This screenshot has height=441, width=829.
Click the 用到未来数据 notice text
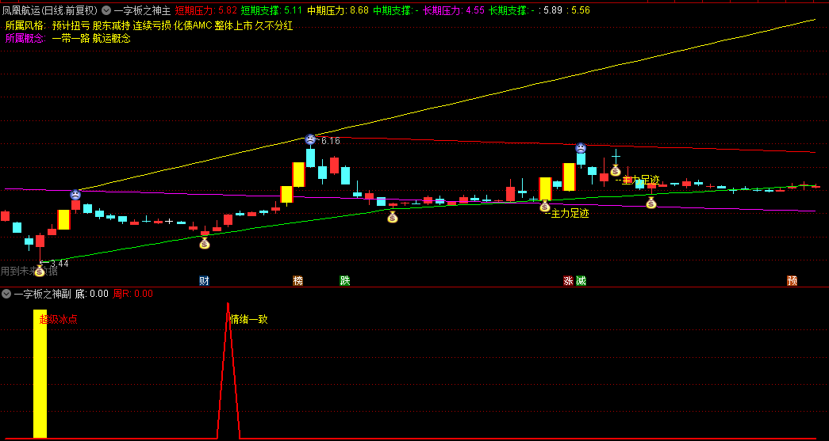[x=29, y=271]
